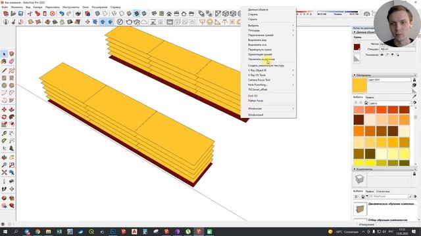The height and width of the screenshot is (236, 421).
Task: Collapse the Entity Info panel header
Action: pyautogui.click(x=363, y=32)
